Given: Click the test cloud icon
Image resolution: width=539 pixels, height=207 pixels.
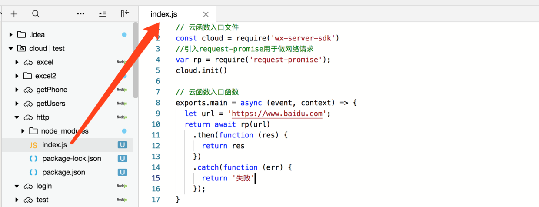Looking at the screenshot, I should pos(28,200).
